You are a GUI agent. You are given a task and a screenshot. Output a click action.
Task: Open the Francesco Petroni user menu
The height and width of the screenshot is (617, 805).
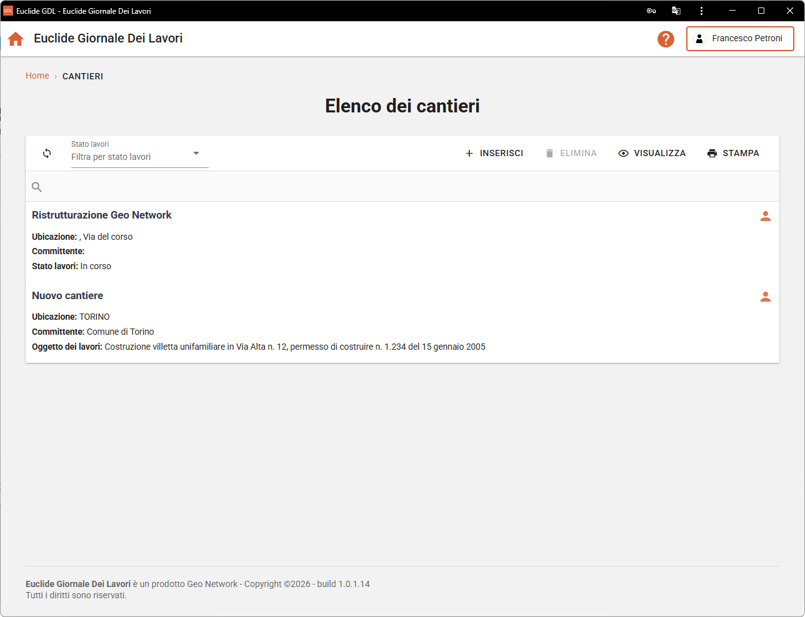[x=740, y=39]
